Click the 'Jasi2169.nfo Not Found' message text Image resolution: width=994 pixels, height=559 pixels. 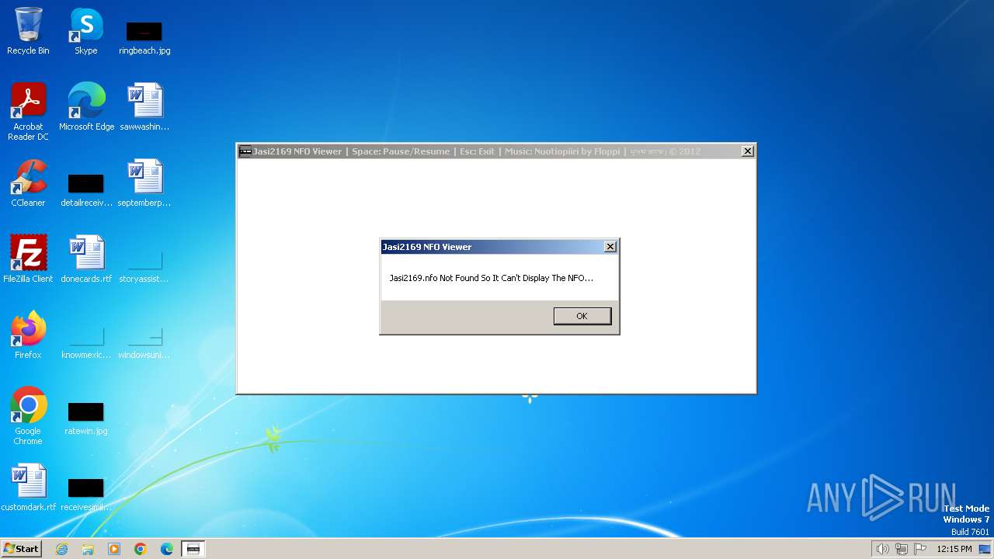coord(491,278)
